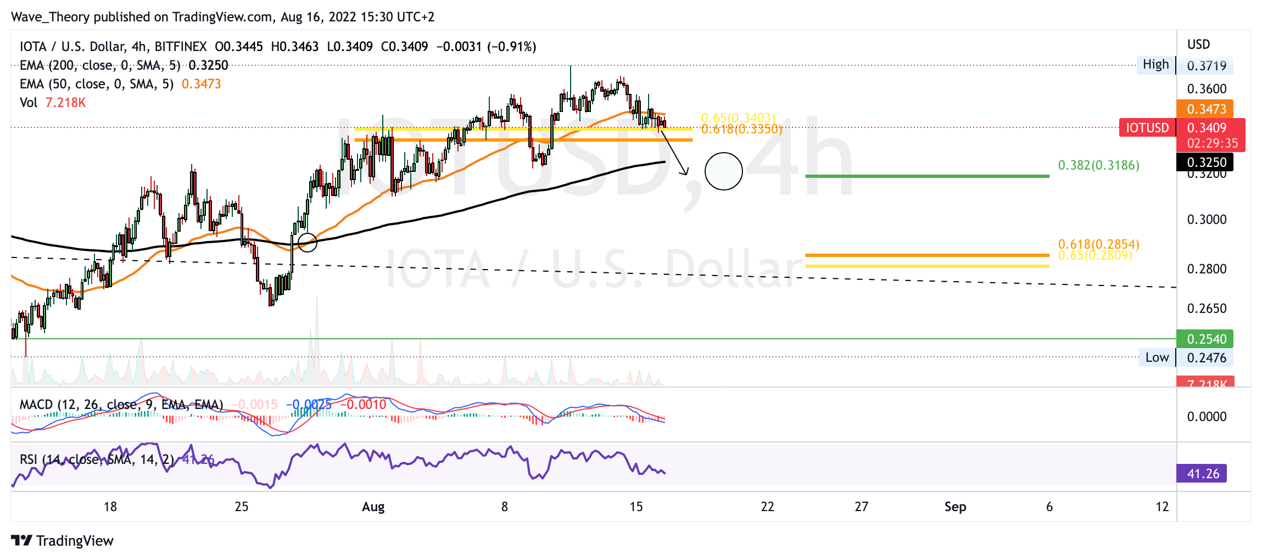Click the green 0.2540 price label

(x=1205, y=339)
